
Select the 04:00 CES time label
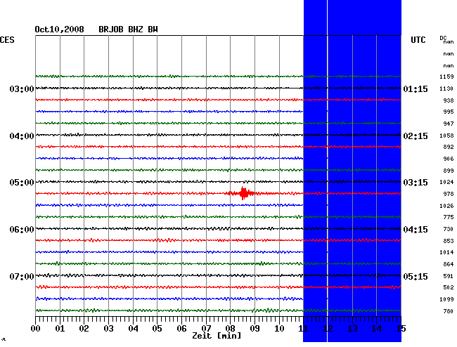click(x=22, y=136)
